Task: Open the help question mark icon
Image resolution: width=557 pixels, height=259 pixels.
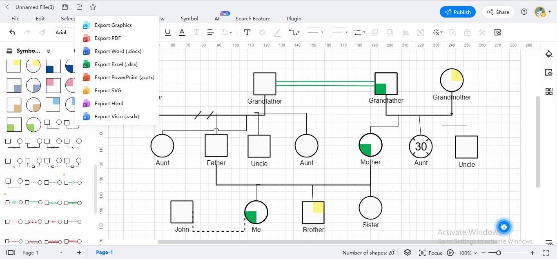Action: (524, 12)
